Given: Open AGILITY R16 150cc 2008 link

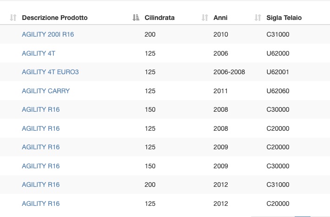Looking at the screenshot, I should (x=41, y=109).
